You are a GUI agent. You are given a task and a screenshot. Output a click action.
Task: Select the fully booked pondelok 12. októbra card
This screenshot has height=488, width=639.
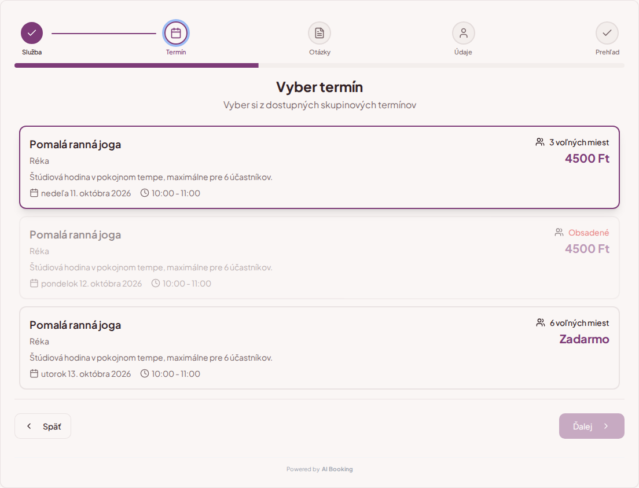pos(319,258)
